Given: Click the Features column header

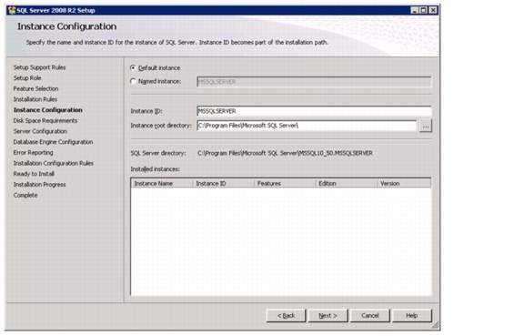Looking at the screenshot, I should [x=285, y=183].
